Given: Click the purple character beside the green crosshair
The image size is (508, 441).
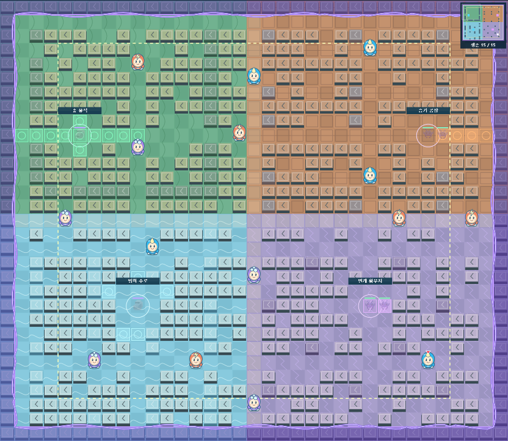Looking at the screenshot, I should coord(138,147).
